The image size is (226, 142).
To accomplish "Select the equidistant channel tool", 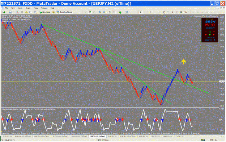I will [x=163, y=12].
